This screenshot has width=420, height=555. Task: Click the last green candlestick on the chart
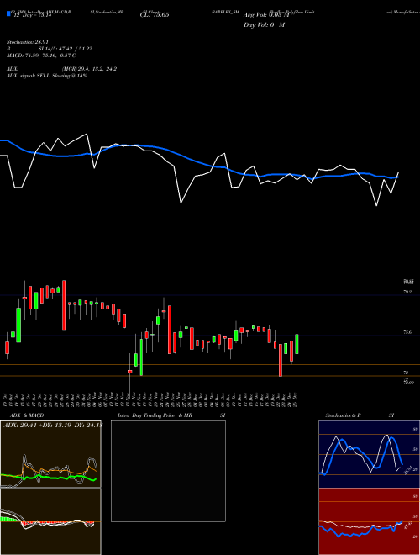297,344
